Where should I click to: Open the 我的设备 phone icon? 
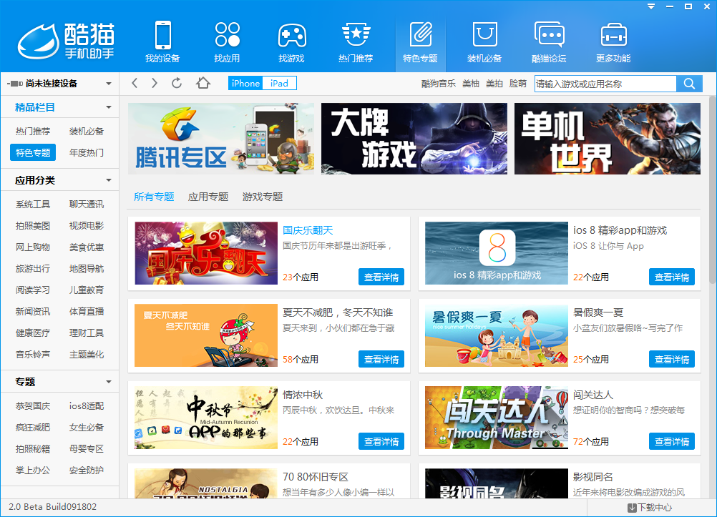pos(162,35)
